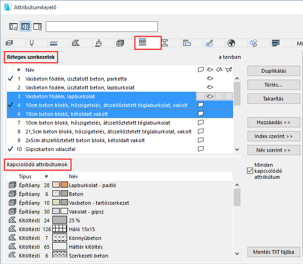
Task: Sort list by wall usage column icon
Action: 201,69
